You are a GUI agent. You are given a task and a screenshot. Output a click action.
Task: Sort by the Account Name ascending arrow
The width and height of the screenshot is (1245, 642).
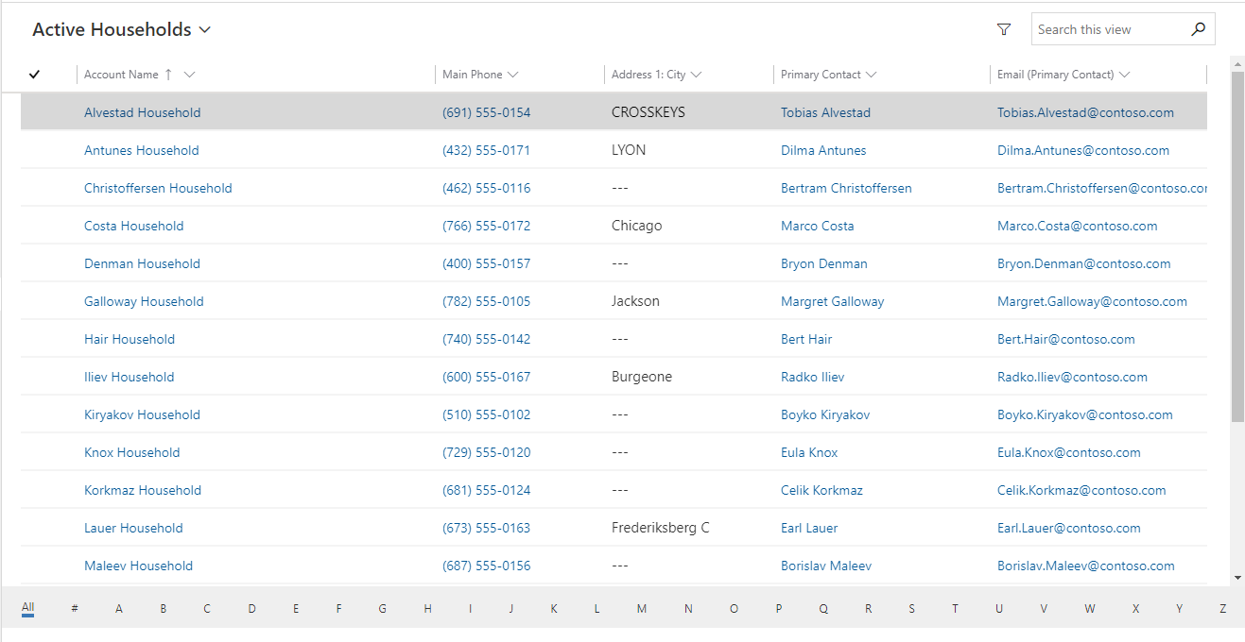[x=168, y=75]
